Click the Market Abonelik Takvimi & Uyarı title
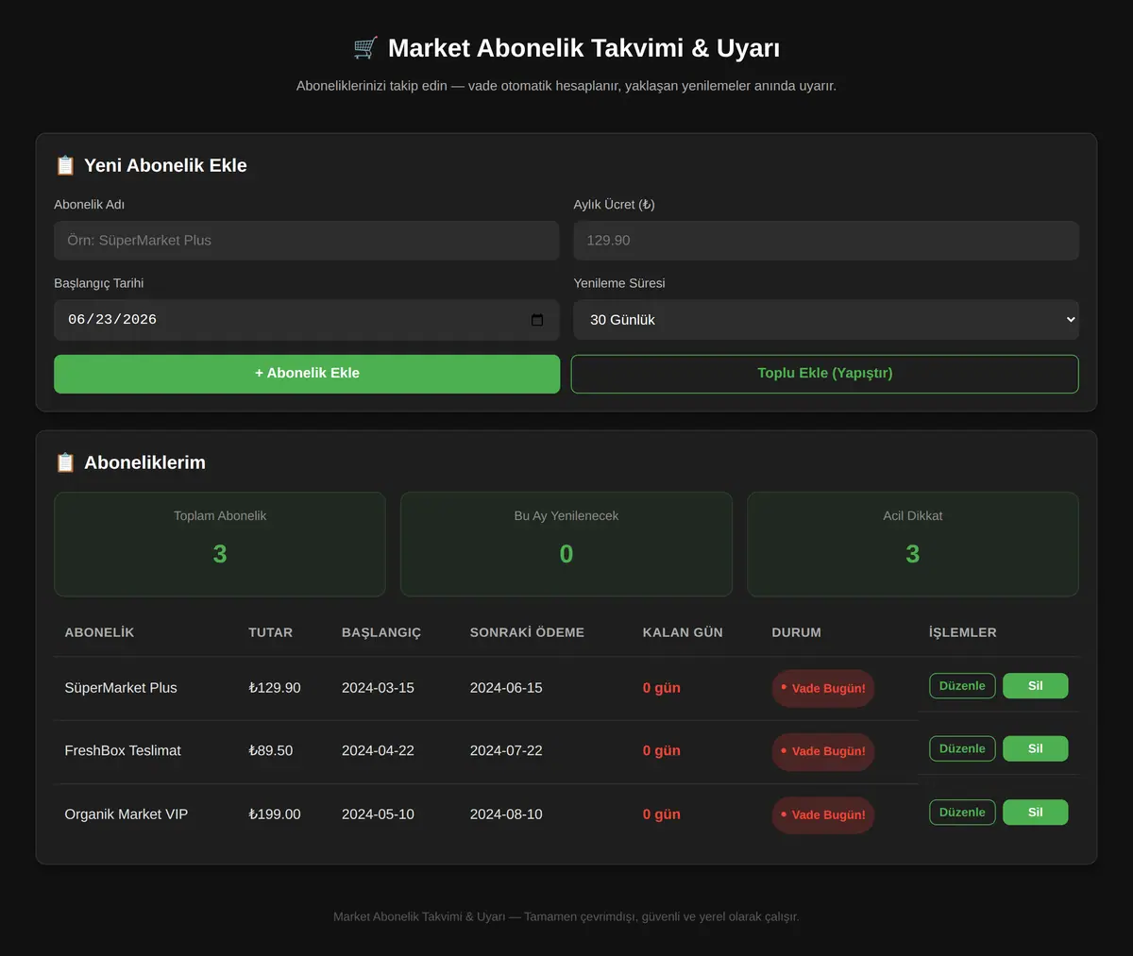Viewport: 1133px width, 956px height. pyautogui.click(x=583, y=48)
